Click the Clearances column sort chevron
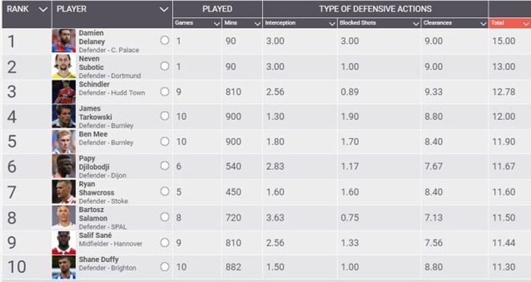531x282 pixels. pos(483,23)
